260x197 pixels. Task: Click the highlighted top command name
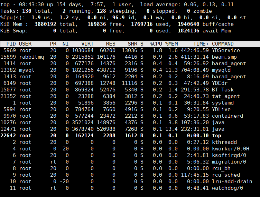[x=216, y=136]
